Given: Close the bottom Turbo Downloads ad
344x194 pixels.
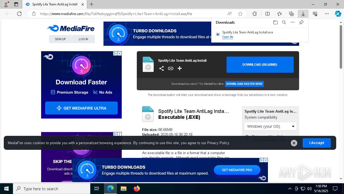Looking at the screenshot, I should coord(266,160).
